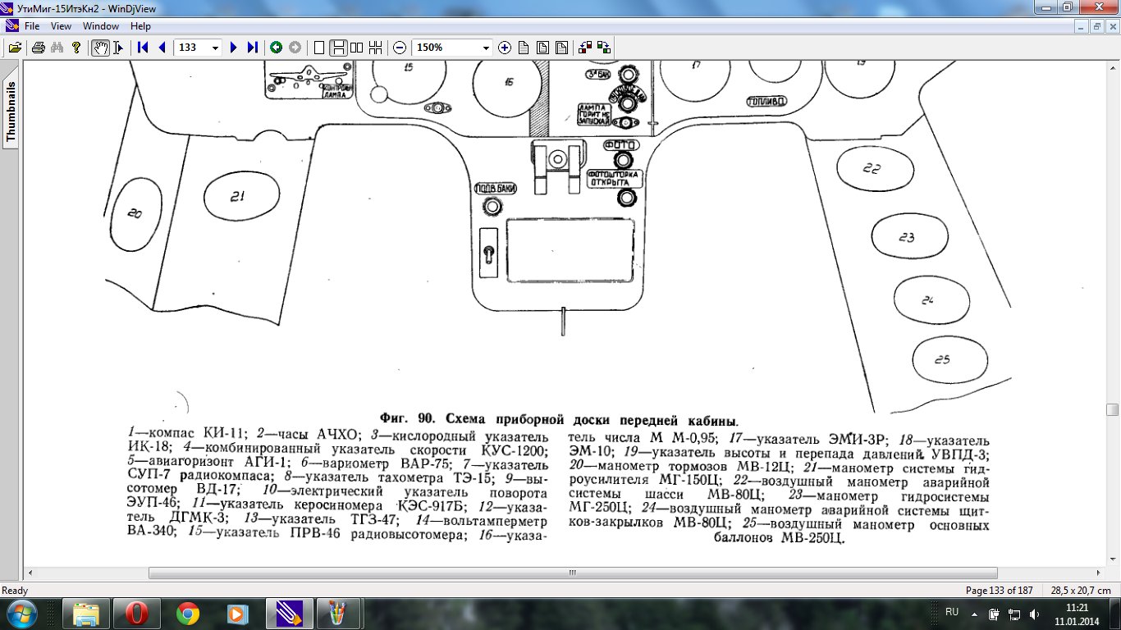Activate the hand drag tool
The height and width of the screenshot is (630, 1121).
tap(100, 48)
